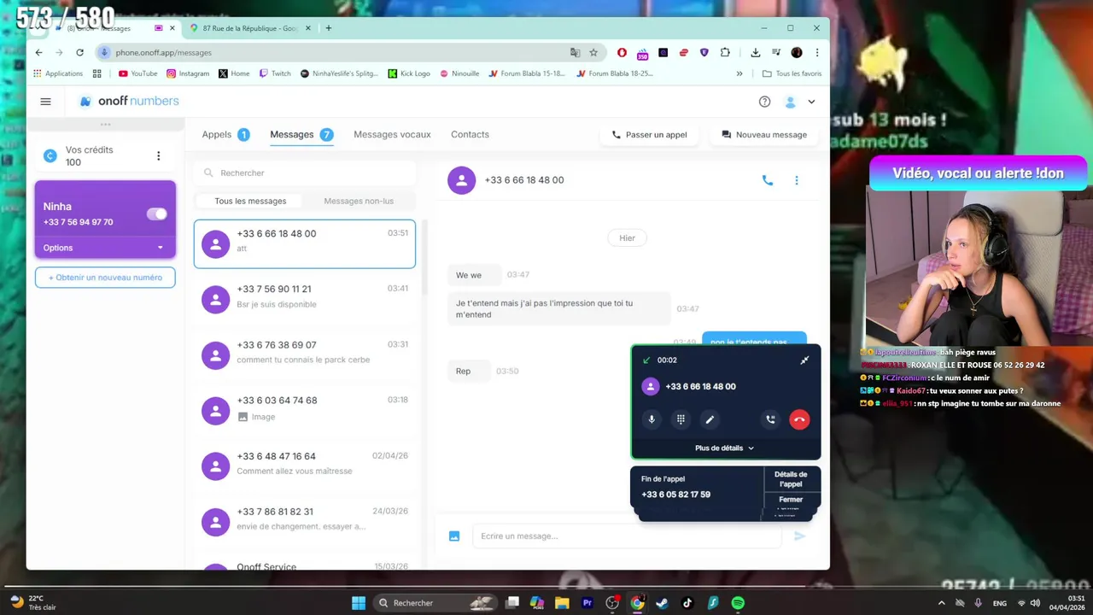Open the credits three-dot menu

coord(158,155)
